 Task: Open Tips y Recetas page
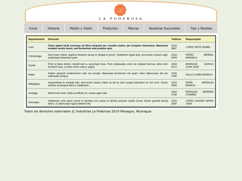[201, 28]
